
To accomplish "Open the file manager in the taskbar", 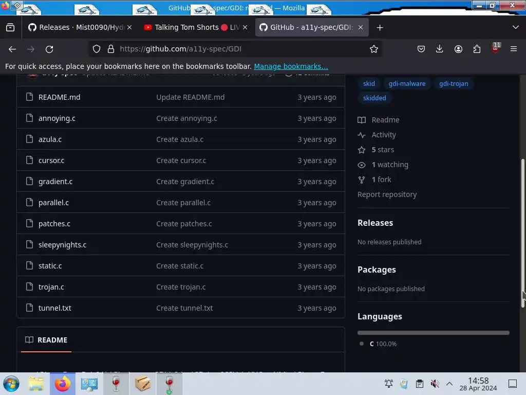I will 36,384.
